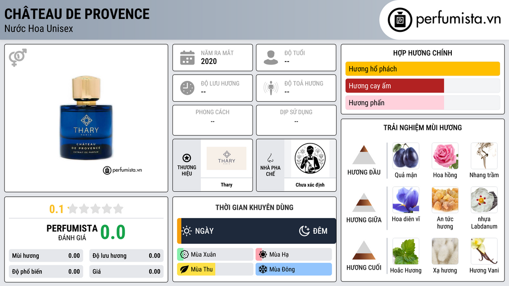This screenshot has width=509, height=286.
Task: Click the HỢP HƯƠNG CHÍNH heading
Action: [423, 53]
